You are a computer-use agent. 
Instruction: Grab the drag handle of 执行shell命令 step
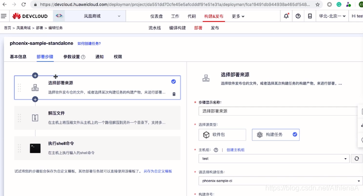coord(20,148)
